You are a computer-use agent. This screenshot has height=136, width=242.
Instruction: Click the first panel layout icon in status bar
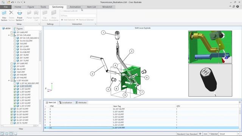pyautogui.click(x=2, y=134)
